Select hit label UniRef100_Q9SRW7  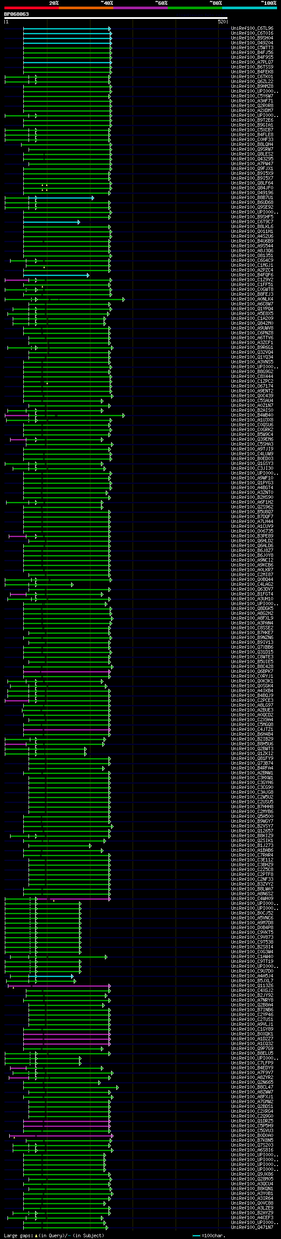[252, 149]
